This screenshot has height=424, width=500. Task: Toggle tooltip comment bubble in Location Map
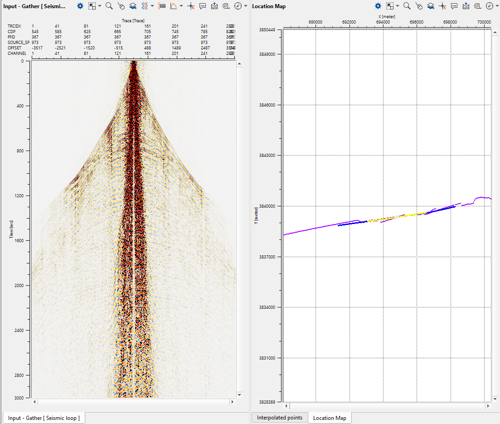(x=454, y=6)
